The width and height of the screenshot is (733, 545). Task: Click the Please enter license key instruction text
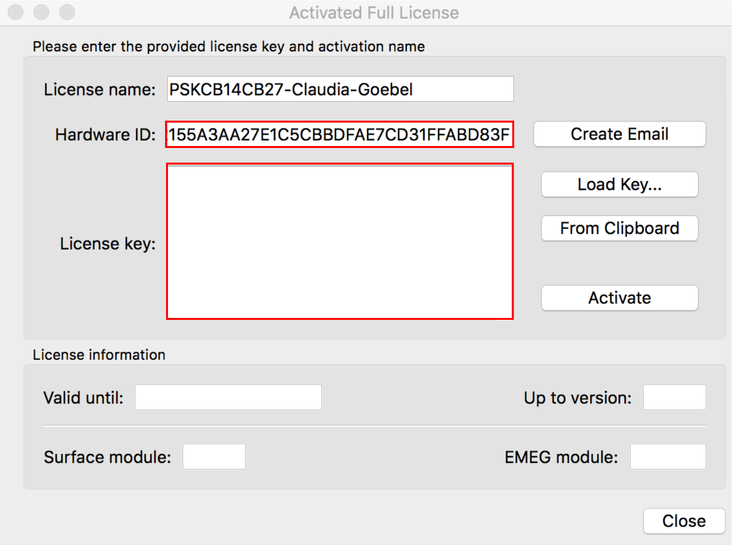tap(229, 47)
